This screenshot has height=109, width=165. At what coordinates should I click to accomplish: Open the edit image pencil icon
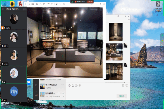[x=52, y=4]
